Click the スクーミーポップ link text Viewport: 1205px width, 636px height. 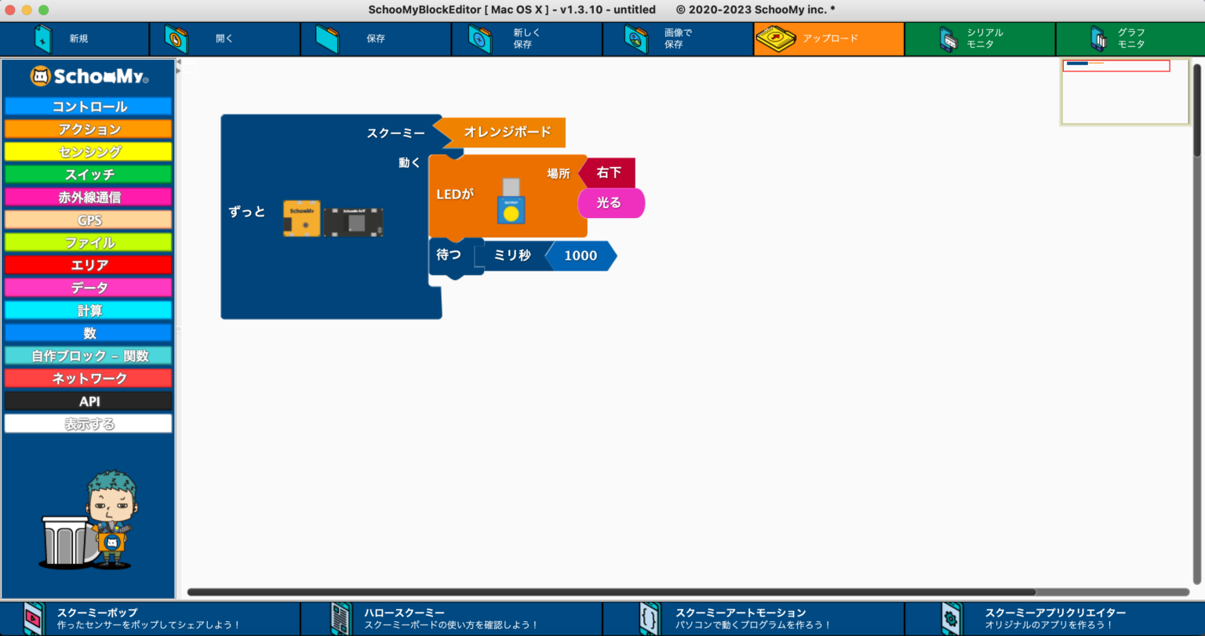tap(97, 612)
